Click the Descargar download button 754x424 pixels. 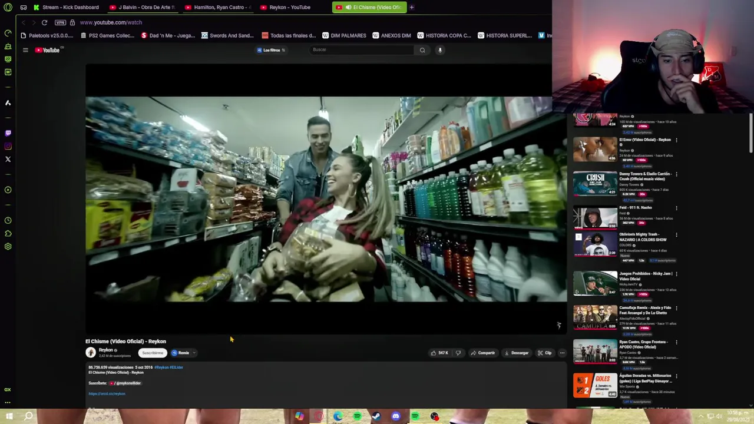[517, 353]
